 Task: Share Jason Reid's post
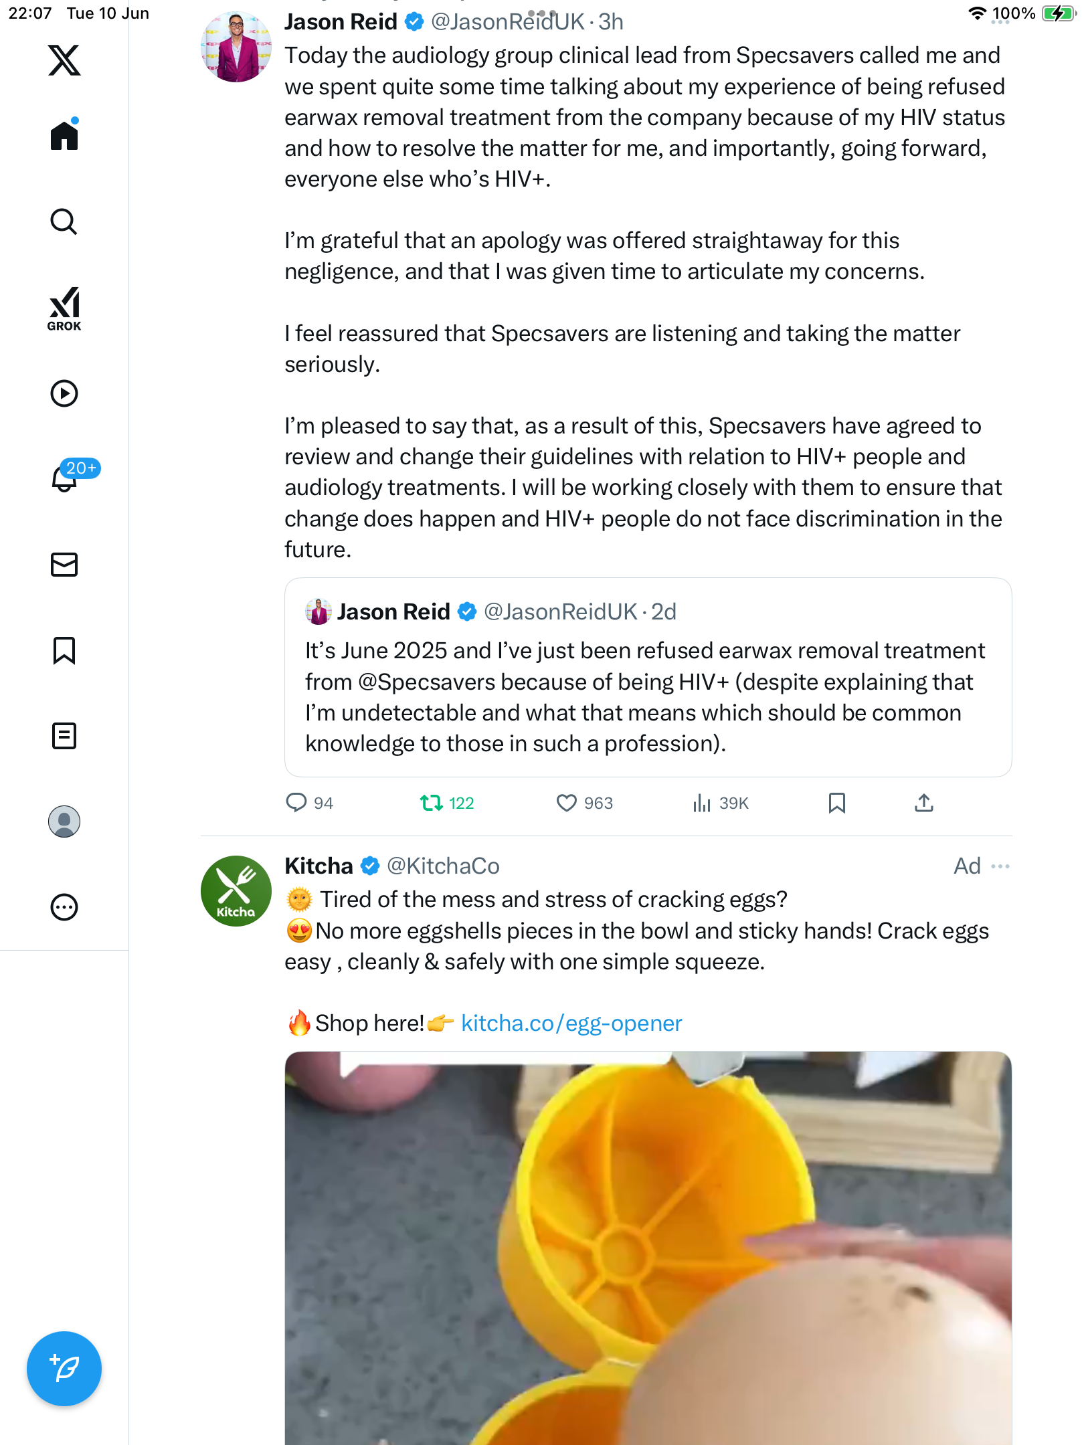(924, 803)
